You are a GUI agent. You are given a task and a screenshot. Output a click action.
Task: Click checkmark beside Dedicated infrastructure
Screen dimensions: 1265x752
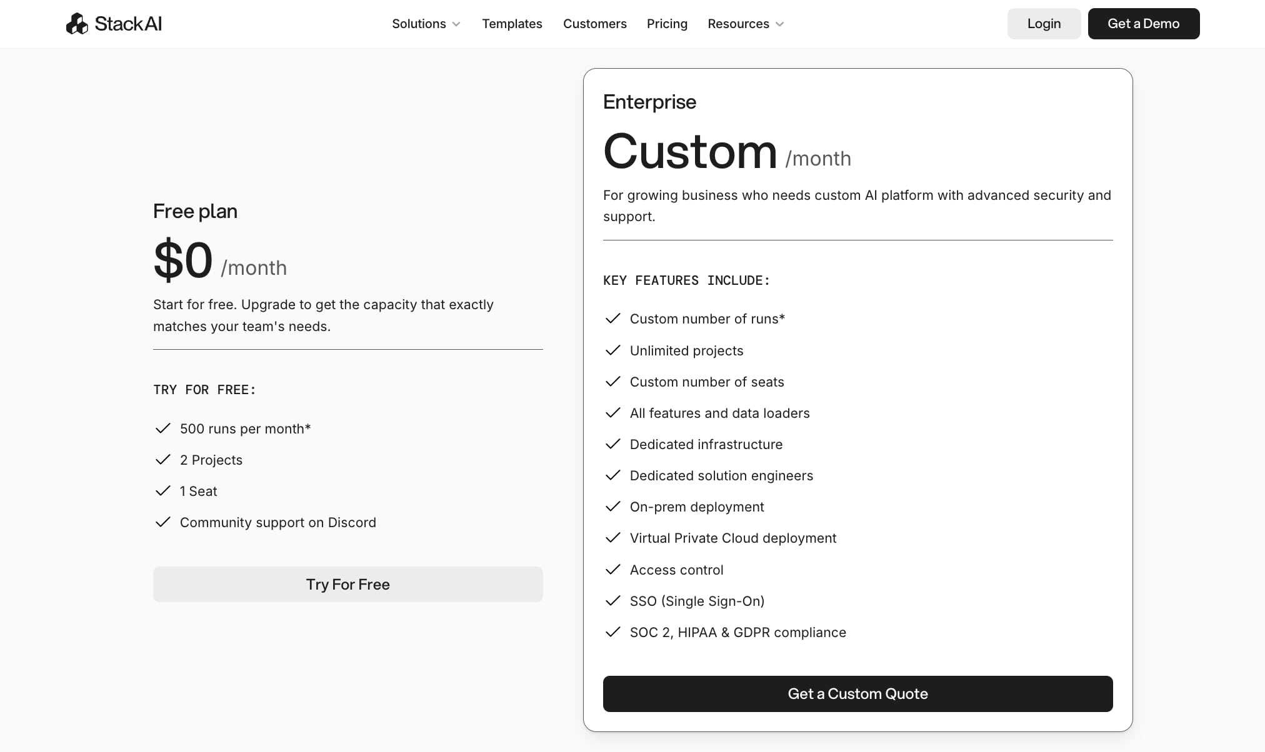point(612,444)
